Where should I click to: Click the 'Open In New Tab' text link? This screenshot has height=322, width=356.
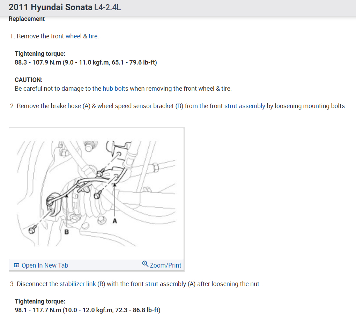click(x=45, y=265)
